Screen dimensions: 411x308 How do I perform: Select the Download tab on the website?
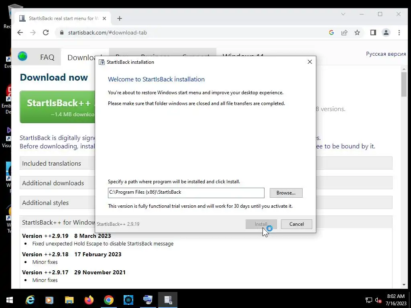pos(82,57)
